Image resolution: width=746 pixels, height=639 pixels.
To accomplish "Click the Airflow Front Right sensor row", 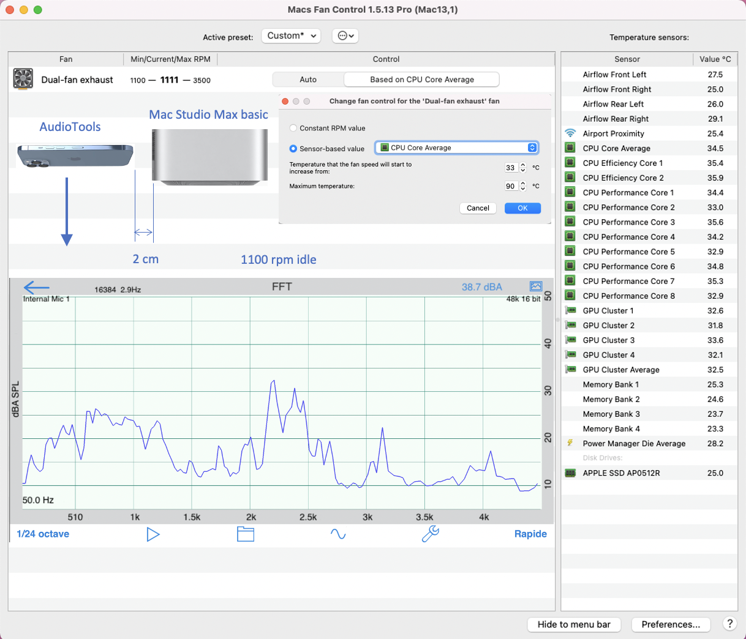I will point(649,89).
